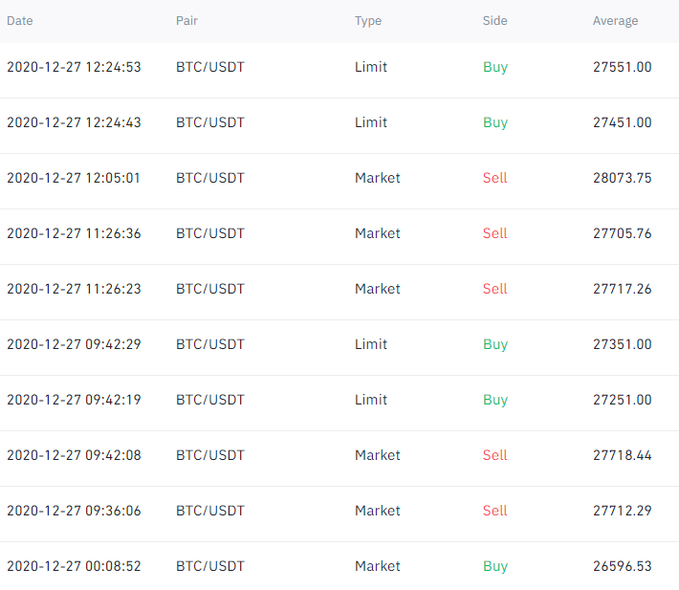679x590 pixels.
Task: Click Sell in the 12:05:01 order row
Action: [494, 178]
